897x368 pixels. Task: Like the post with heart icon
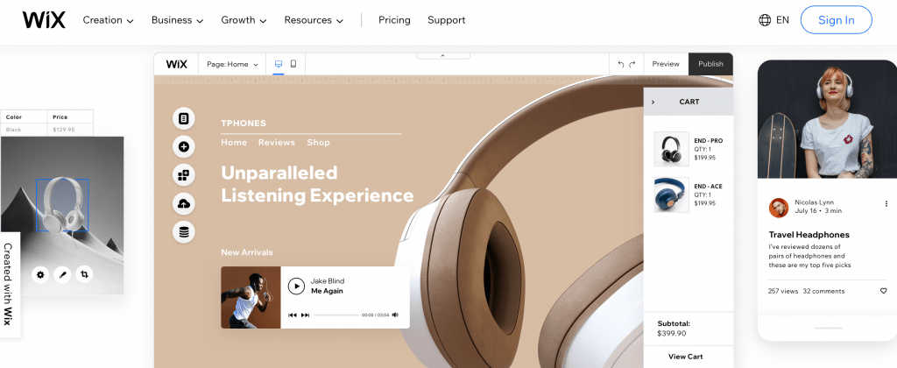[883, 291]
